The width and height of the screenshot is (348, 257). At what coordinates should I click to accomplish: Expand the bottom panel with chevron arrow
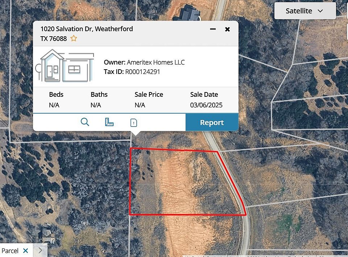pos(40,250)
